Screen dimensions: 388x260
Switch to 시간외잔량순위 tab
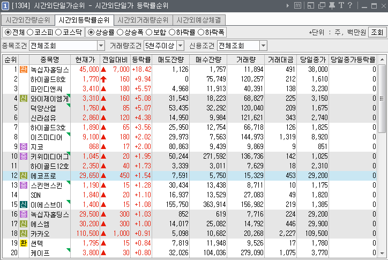point(27,20)
